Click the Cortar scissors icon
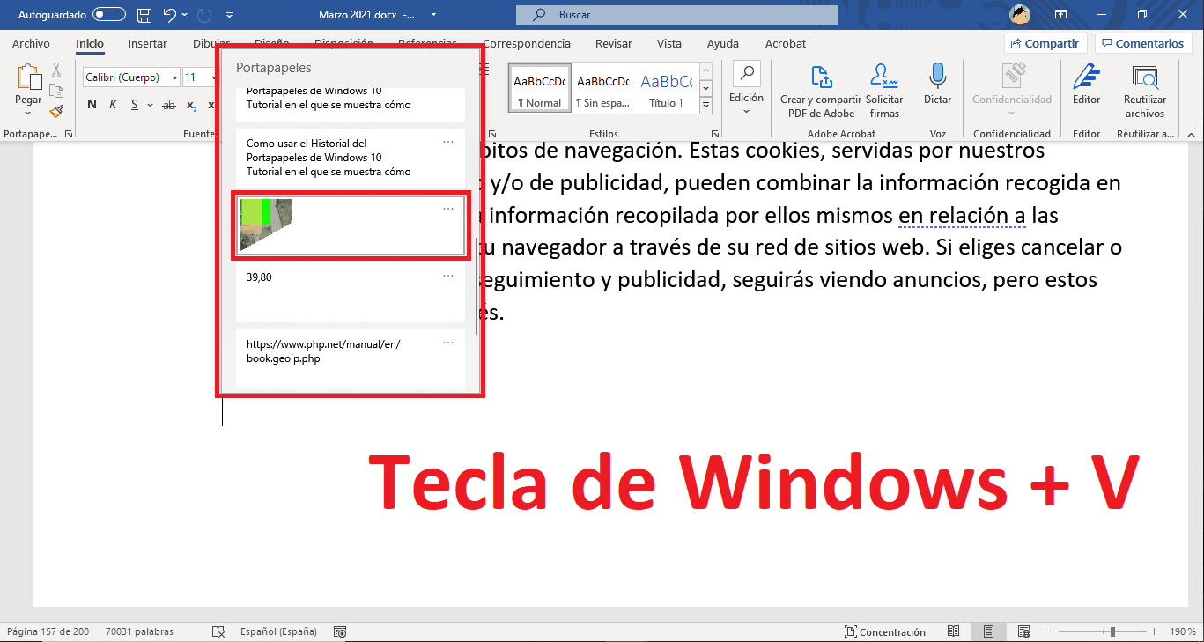Viewport: 1204px width, 642px height. pyautogui.click(x=56, y=70)
